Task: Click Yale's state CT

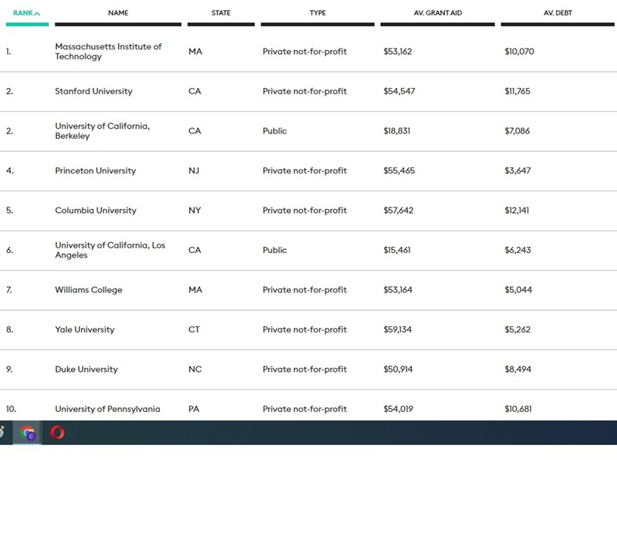Action: [194, 330]
